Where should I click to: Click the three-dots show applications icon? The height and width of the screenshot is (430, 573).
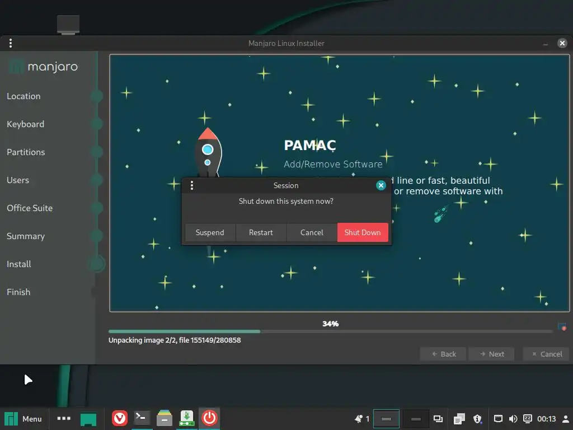[64, 418]
